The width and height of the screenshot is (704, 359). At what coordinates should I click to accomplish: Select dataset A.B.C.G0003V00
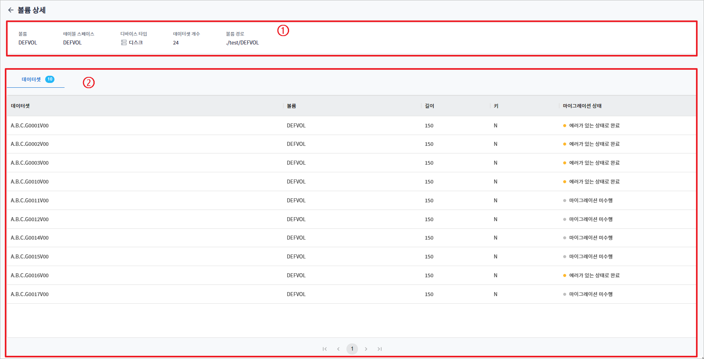tap(30, 163)
